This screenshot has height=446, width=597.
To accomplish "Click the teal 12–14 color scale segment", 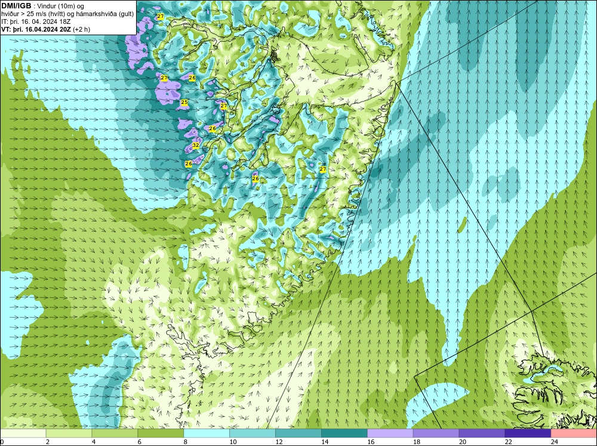I will click(298, 433).
